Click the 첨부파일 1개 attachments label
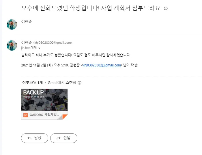The height and width of the screenshot is (155, 202). tap(32, 83)
